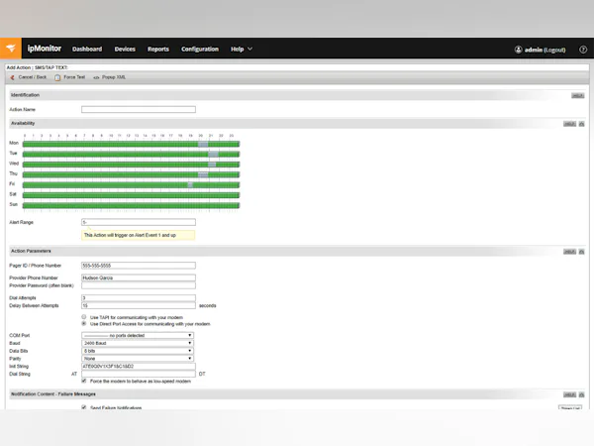Focus the Dial String field
Screen dimensions: 594x446
tap(139, 374)
